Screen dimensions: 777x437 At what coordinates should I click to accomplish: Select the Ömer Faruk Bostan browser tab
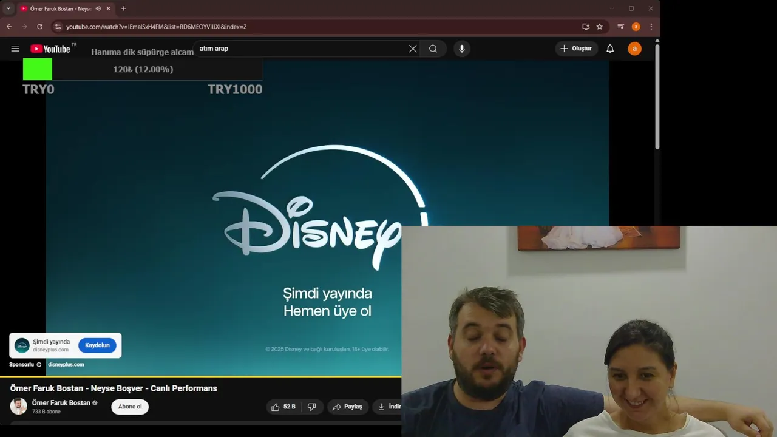click(x=66, y=8)
